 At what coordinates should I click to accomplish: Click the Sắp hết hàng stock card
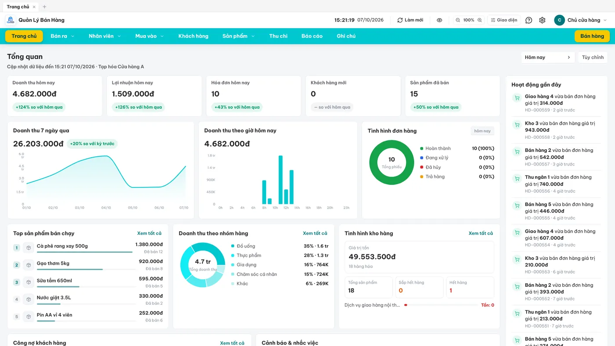(x=419, y=287)
